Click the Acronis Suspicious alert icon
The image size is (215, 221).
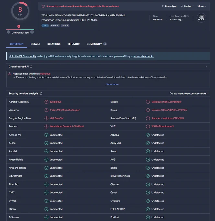click(46, 102)
